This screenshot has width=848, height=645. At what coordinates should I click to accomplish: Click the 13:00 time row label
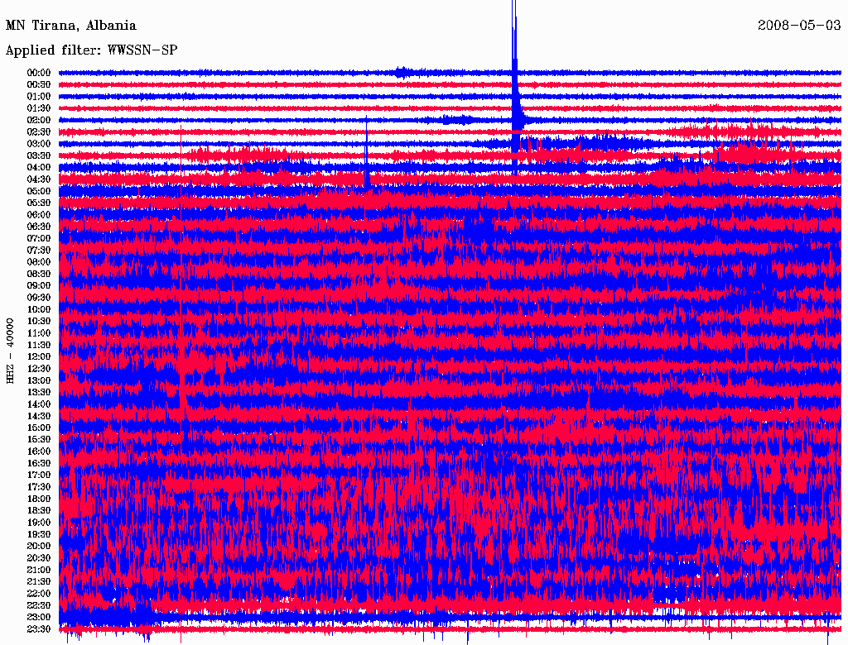point(39,380)
